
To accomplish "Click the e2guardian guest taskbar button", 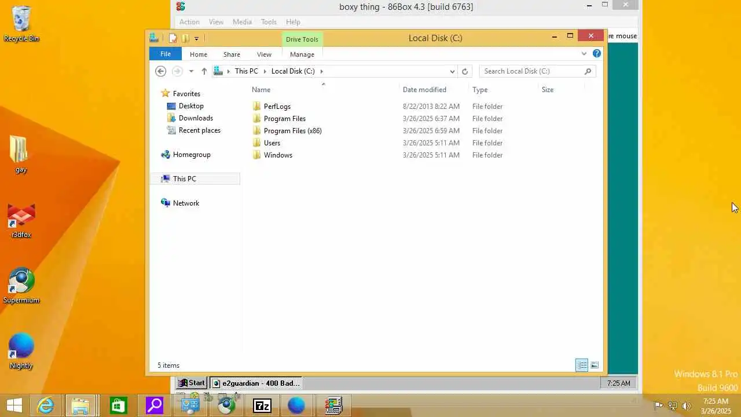I will click(255, 383).
